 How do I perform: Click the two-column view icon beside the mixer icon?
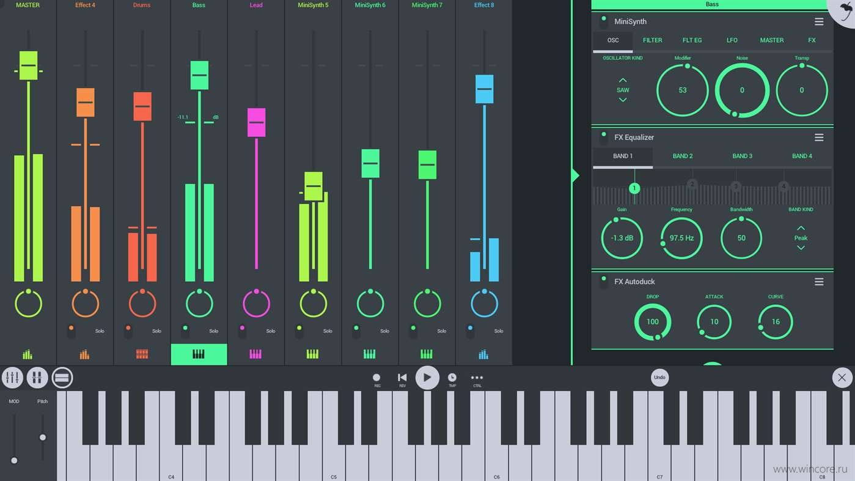click(x=37, y=378)
